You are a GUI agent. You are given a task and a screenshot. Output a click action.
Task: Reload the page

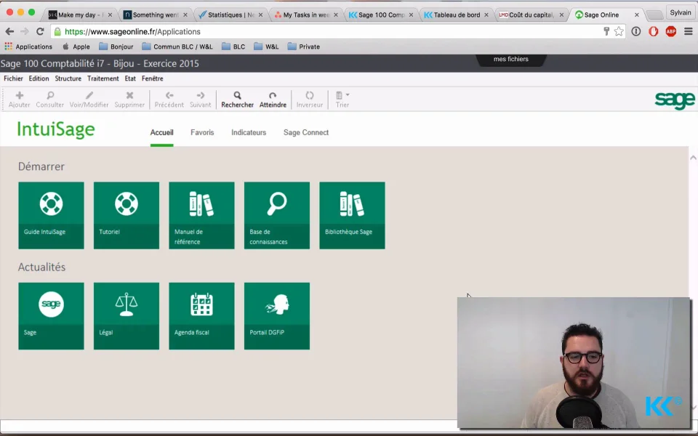click(40, 31)
